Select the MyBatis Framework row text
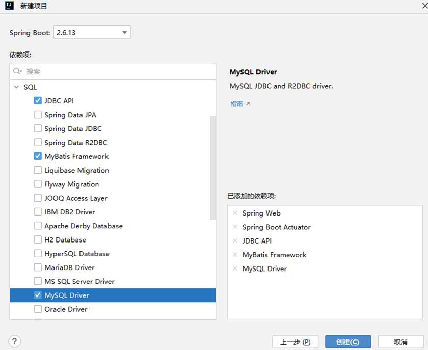 pos(76,157)
